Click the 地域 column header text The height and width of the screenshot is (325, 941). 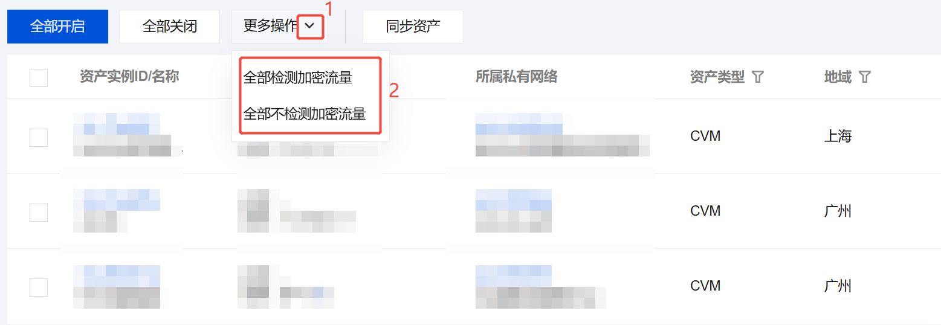(838, 77)
